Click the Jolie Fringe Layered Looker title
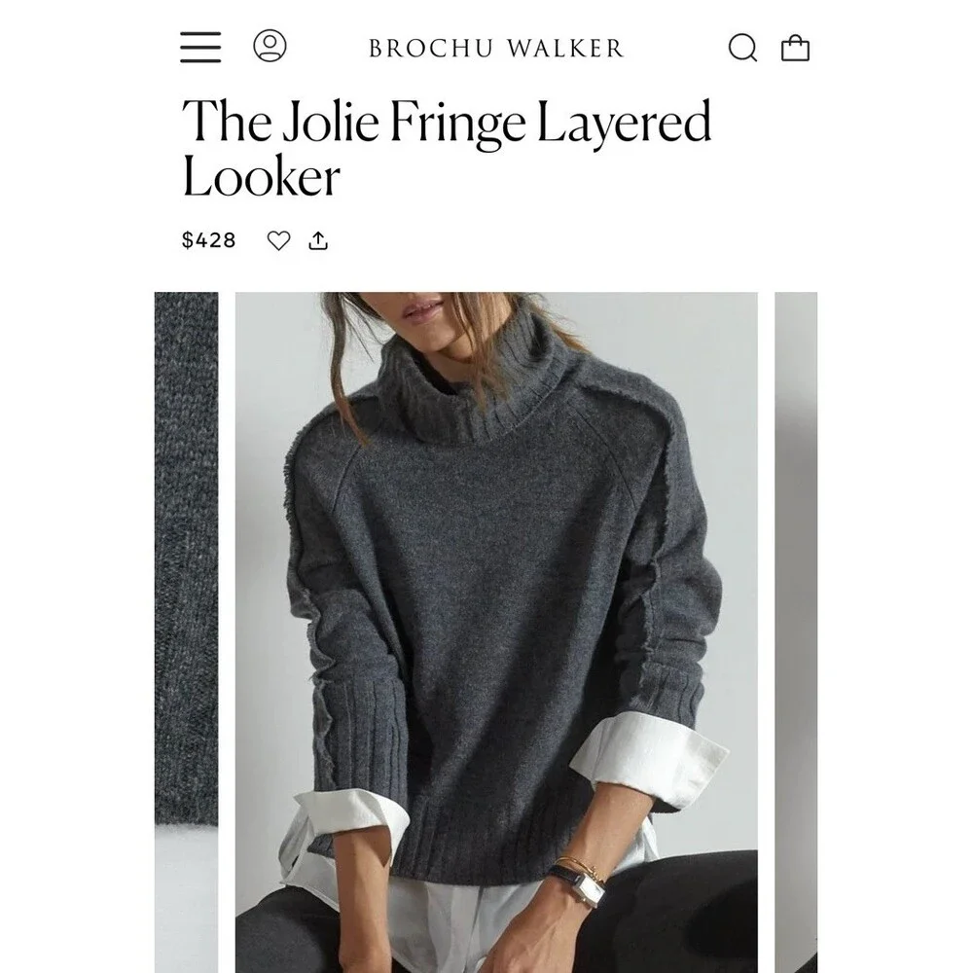Image resolution: width=973 pixels, height=973 pixels. [x=447, y=149]
